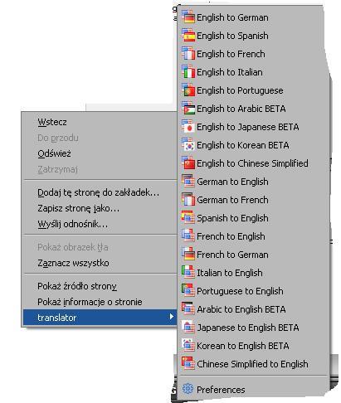Choose English to Arabic BETA

pyautogui.click(x=252, y=109)
